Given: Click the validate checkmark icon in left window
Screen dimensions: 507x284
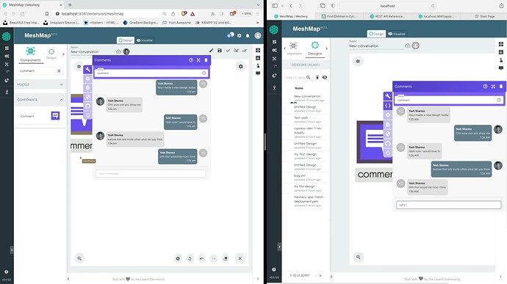Looking at the screenshot, I should [x=228, y=51].
